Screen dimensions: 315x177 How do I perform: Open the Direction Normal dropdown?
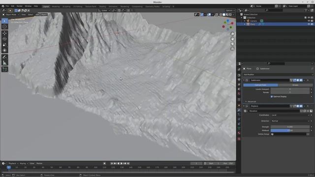coord(290,121)
